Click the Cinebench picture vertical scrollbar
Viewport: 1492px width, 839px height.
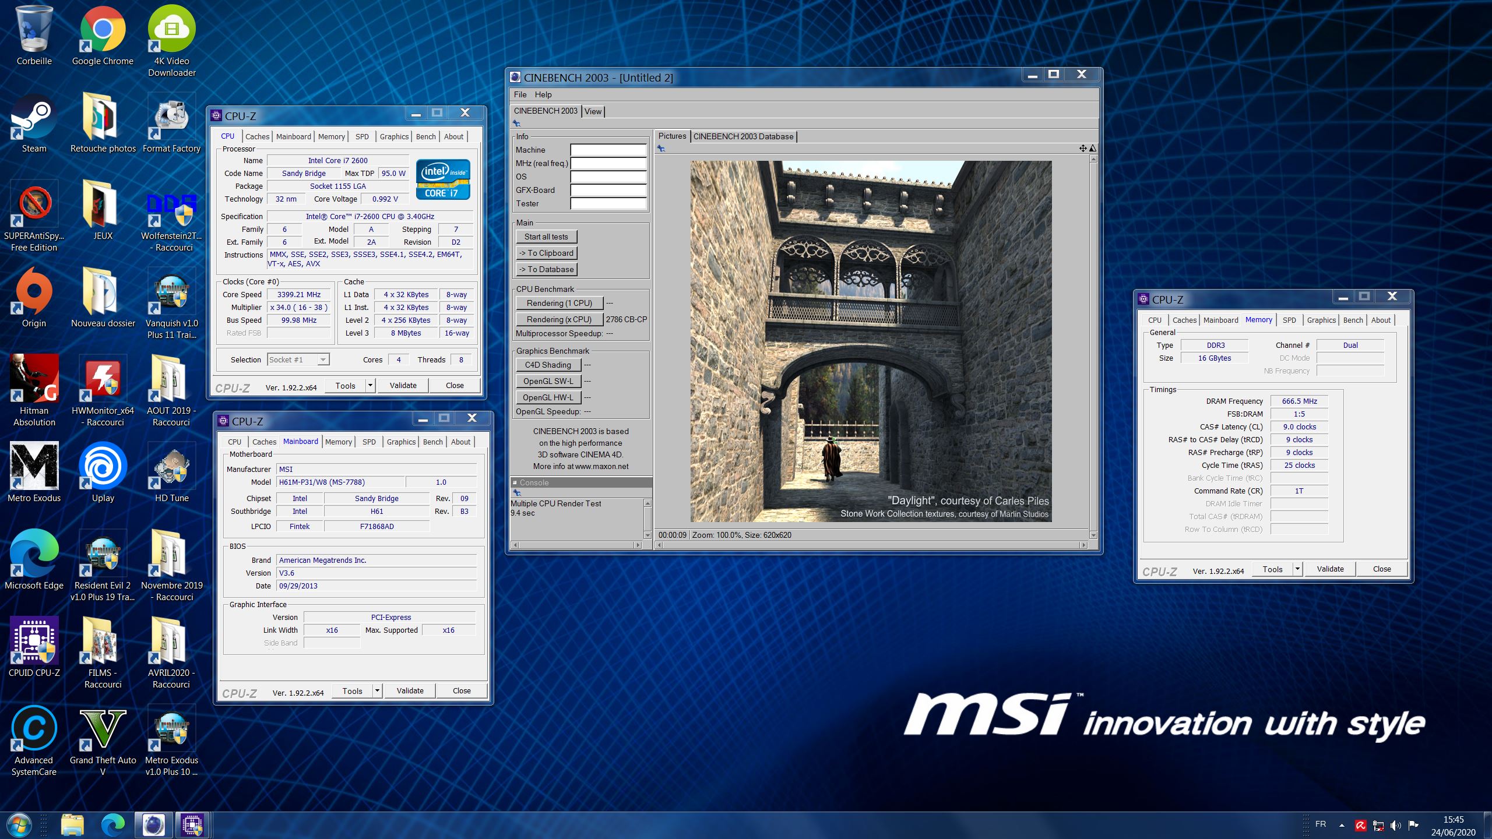(1093, 347)
